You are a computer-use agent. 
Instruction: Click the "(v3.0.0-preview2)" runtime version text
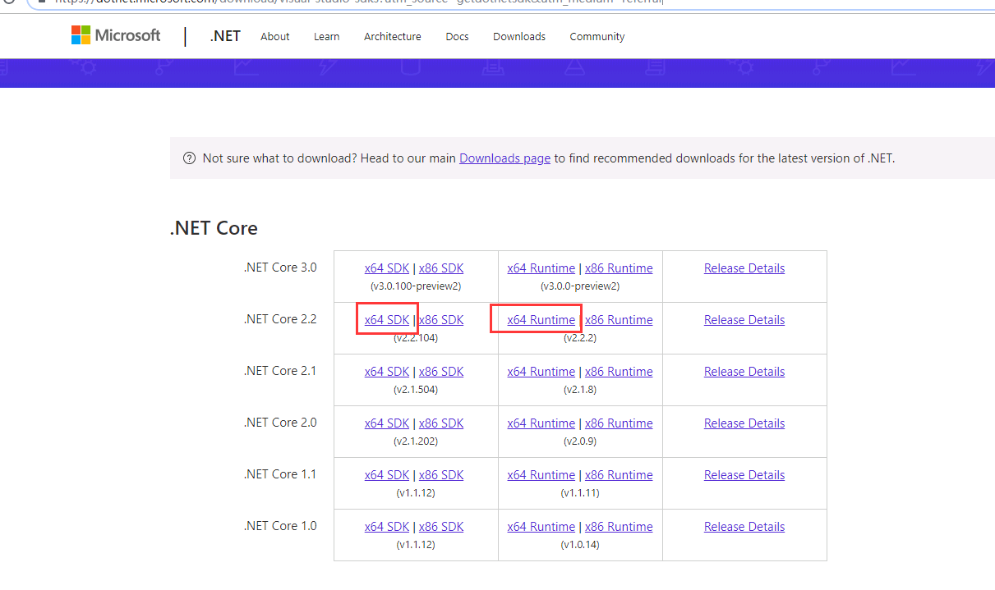coord(580,286)
